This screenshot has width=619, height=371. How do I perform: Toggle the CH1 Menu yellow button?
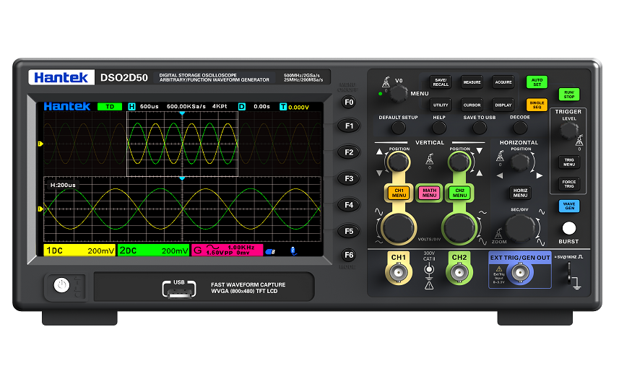coord(399,193)
